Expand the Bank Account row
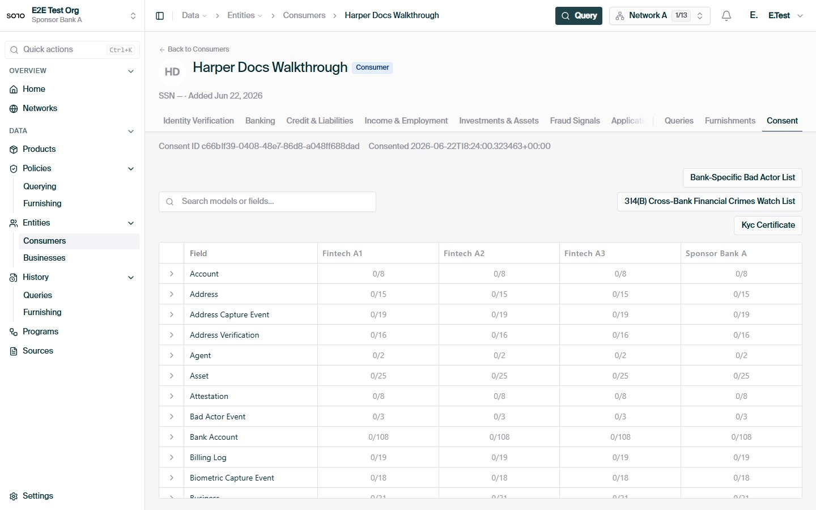The image size is (816, 510). pos(172,437)
